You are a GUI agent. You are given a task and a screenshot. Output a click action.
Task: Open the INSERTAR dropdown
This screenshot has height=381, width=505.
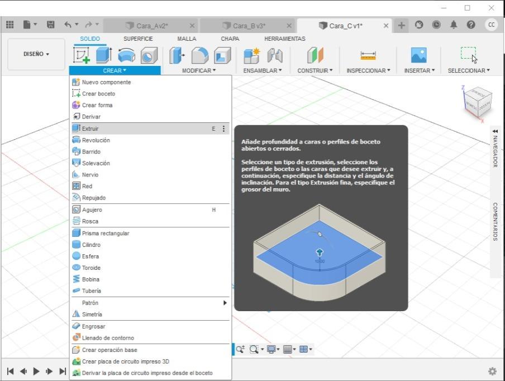click(x=420, y=70)
